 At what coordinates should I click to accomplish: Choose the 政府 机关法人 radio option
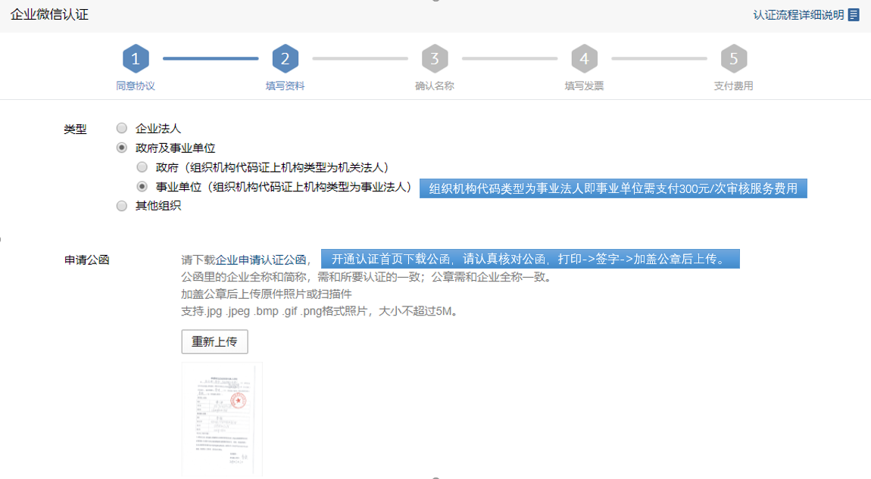(x=142, y=167)
